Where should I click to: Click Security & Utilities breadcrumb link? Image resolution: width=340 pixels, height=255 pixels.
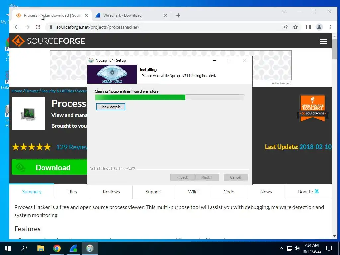click(57, 91)
